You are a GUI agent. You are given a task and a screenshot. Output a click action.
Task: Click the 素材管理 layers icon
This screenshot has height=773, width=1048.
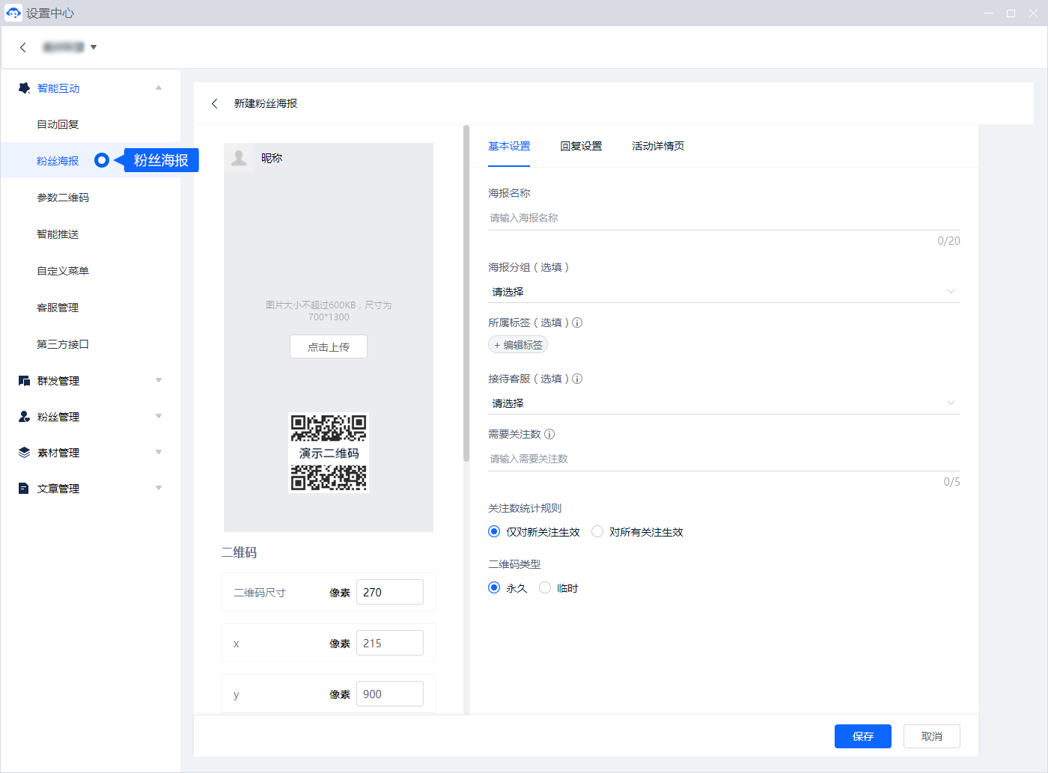pos(24,453)
